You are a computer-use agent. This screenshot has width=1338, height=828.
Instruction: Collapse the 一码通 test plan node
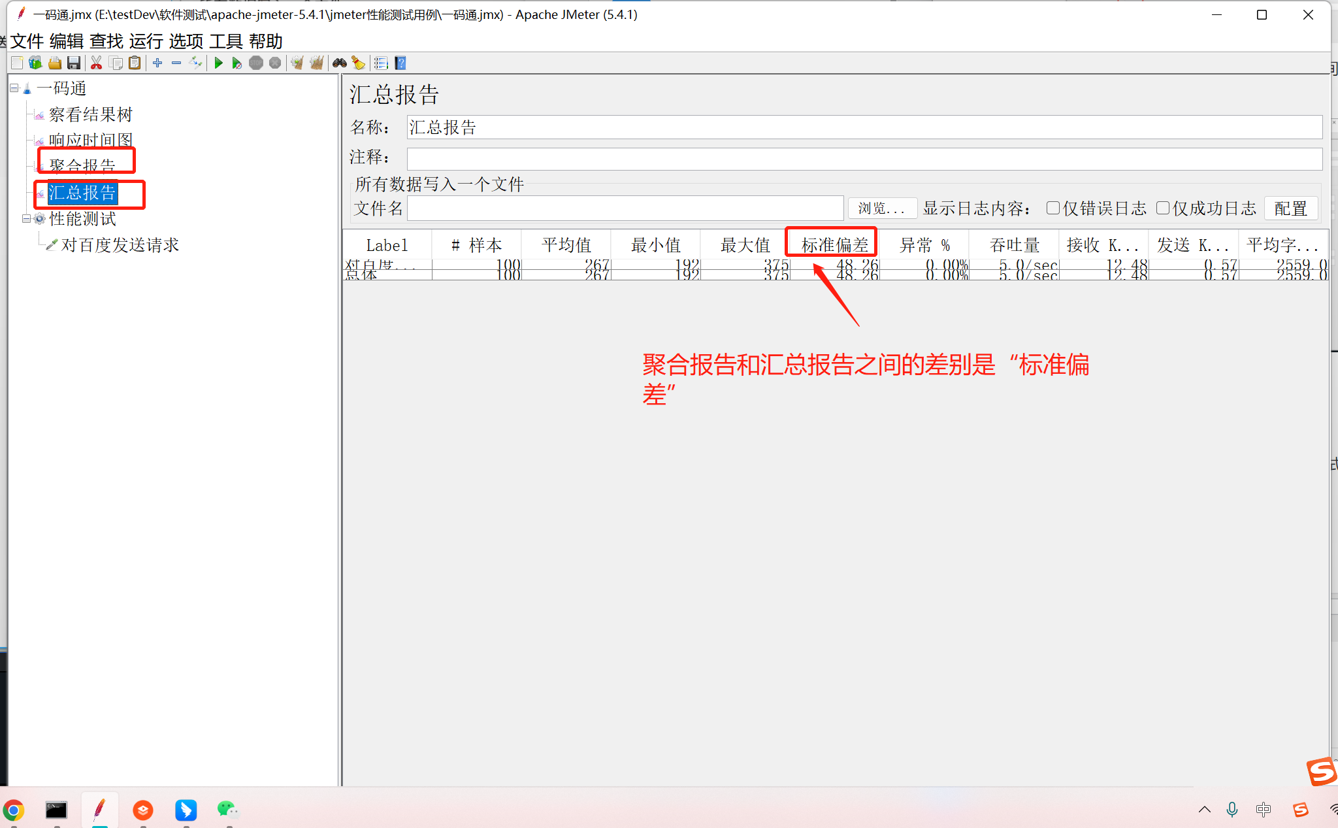(14, 88)
